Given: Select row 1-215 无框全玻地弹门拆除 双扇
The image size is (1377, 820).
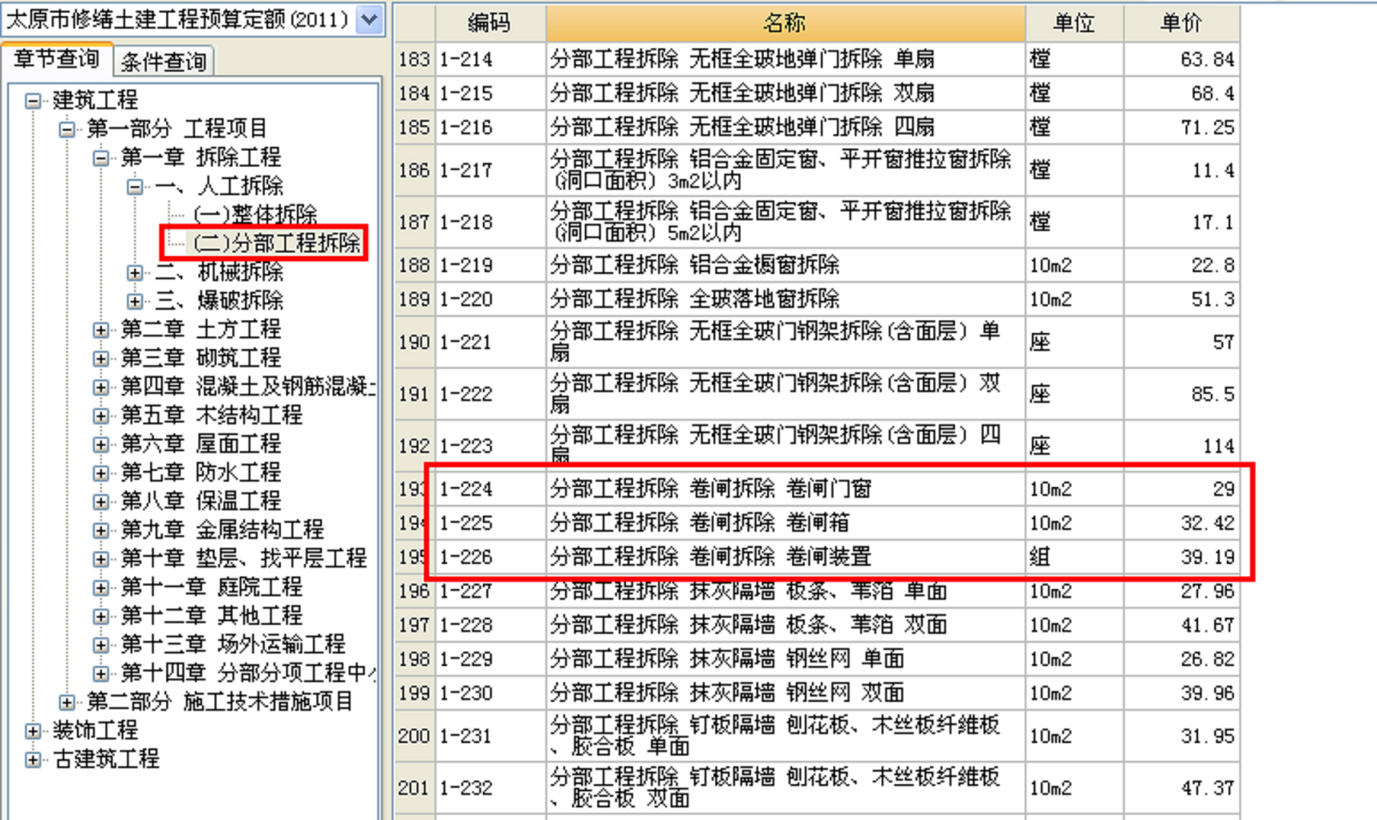Looking at the screenshot, I should click(817, 93).
